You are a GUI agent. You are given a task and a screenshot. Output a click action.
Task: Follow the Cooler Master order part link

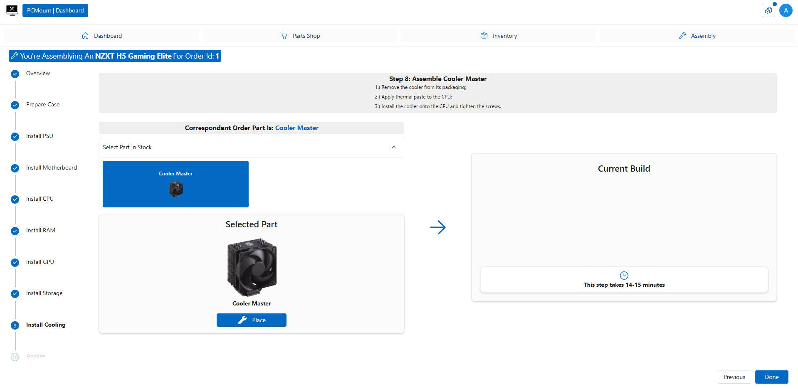pos(297,128)
